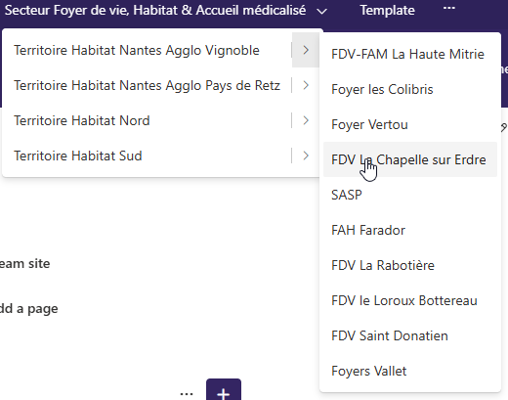The height and width of the screenshot is (400, 508).
Task: Open FDV-FAM La Haute Mitrie link
Action: pyautogui.click(x=407, y=54)
